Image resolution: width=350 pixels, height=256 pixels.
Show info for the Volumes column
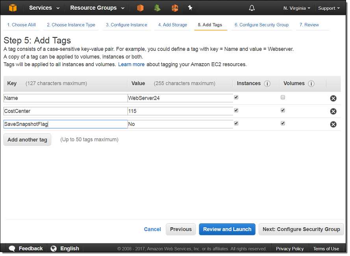pyautogui.click(x=311, y=84)
